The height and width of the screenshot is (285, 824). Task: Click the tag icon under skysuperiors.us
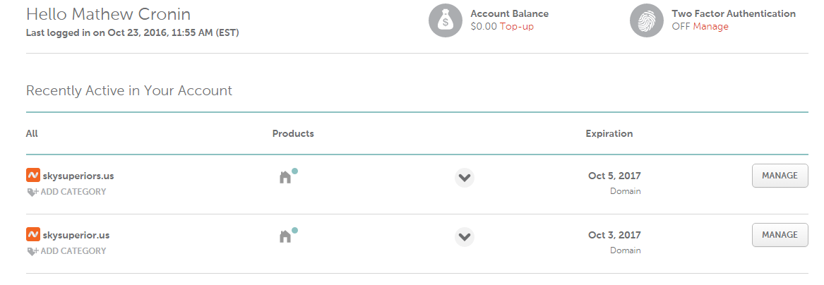click(32, 192)
